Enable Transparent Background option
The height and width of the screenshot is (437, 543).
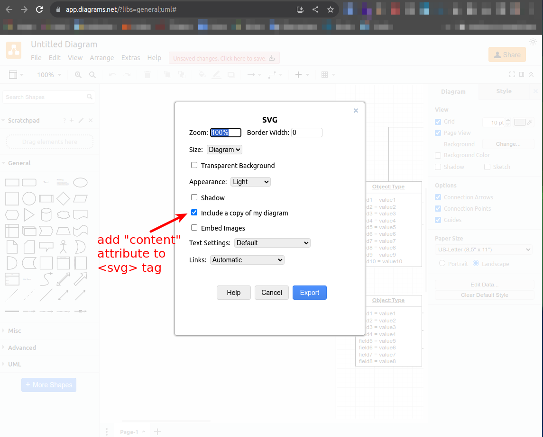[x=194, y=165]
